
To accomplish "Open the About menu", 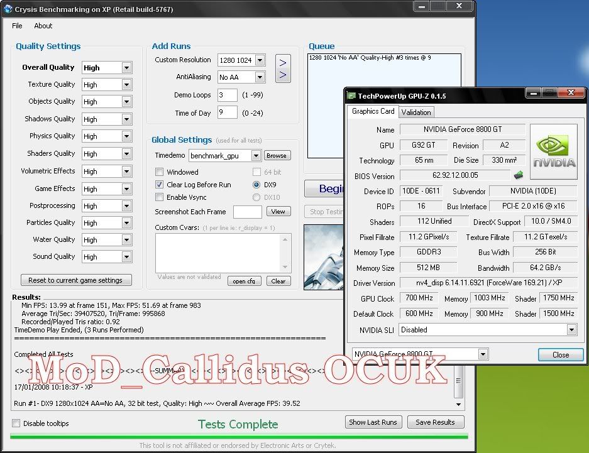I will (x=43, y=26).
